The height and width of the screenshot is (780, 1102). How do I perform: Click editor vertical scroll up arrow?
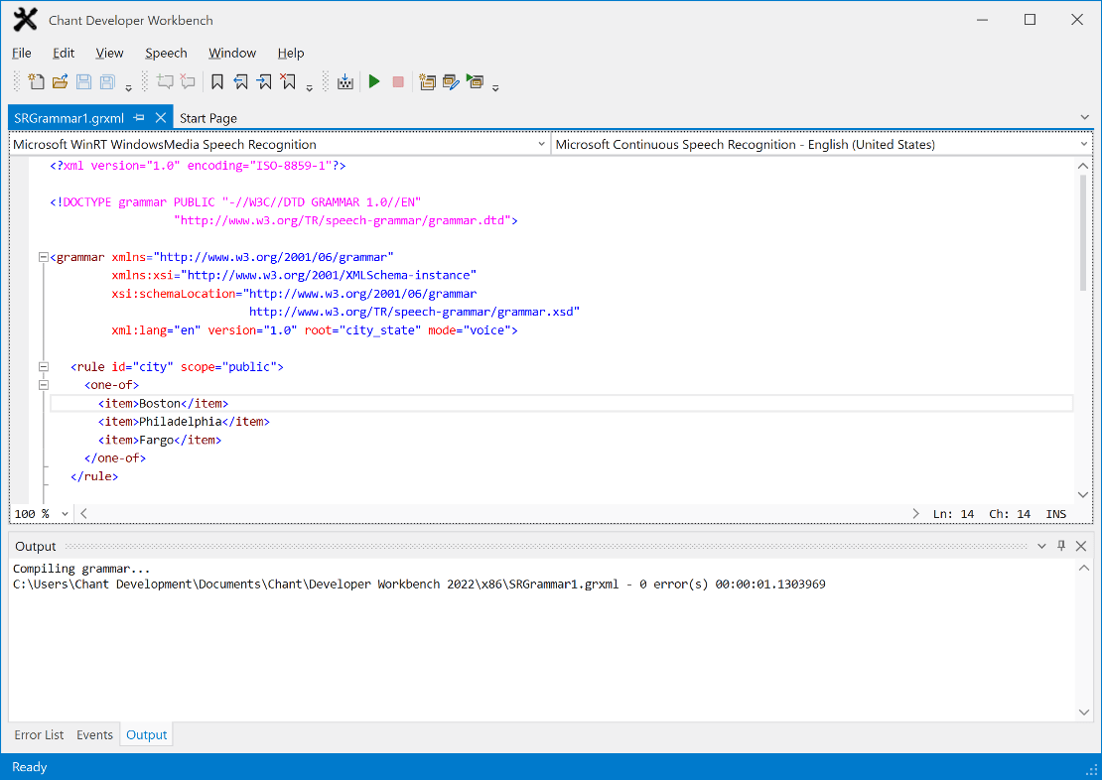pos(1083,166)
